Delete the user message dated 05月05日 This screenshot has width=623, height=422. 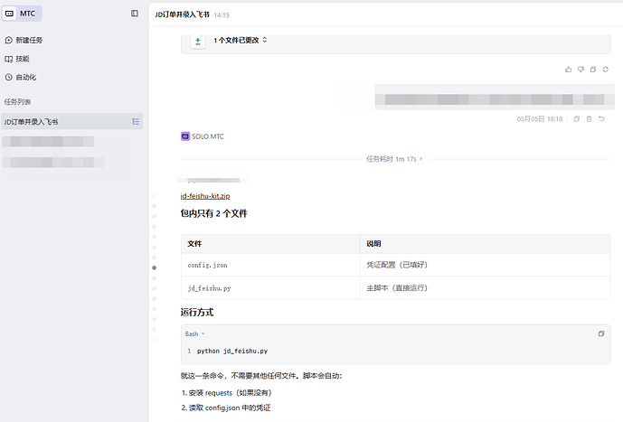(x=590, y=118)
